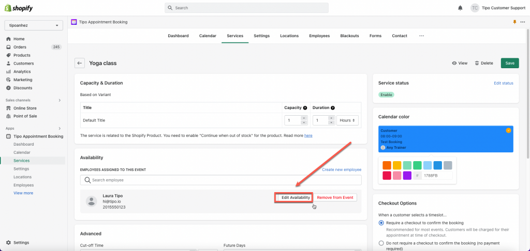The width and height of the screenshot is (530, 251).
Task: Open Locations under Tipo app in the sidebar
Action: (x=23, y=177)
